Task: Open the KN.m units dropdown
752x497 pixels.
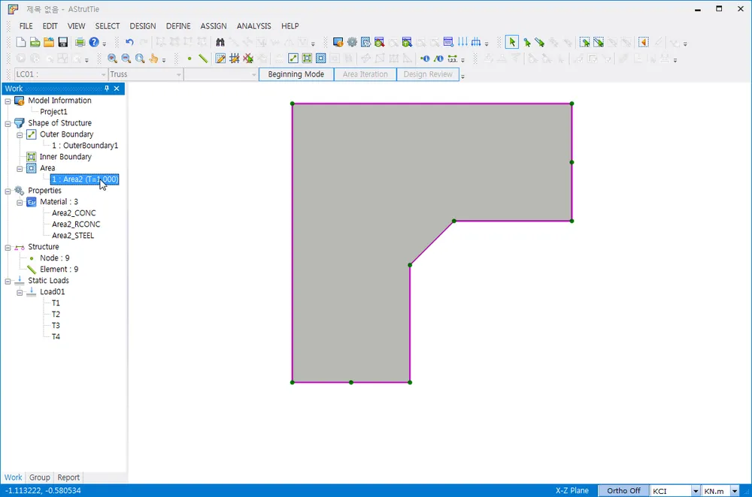Action: coord(720,491)
